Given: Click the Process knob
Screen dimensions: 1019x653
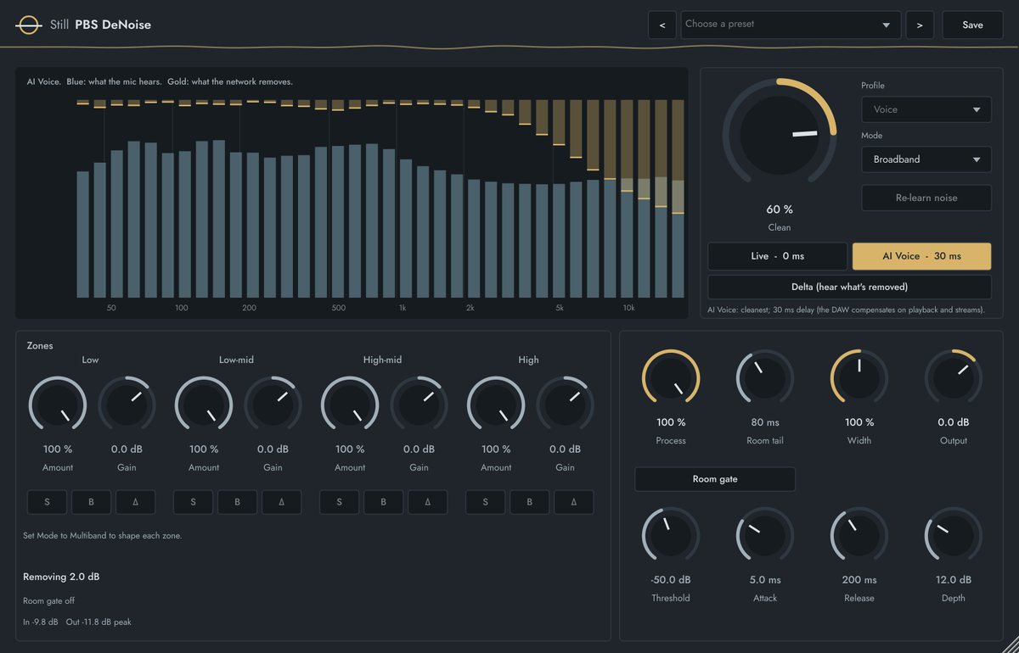Looking at the screenshot, I should (x=671, y=378).
